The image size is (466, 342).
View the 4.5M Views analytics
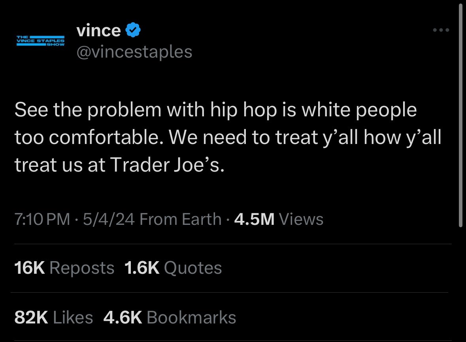[279, 219]
